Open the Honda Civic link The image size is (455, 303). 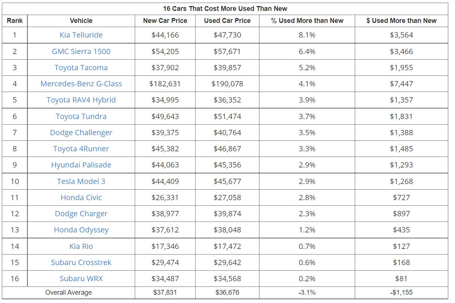pos(81,197)
